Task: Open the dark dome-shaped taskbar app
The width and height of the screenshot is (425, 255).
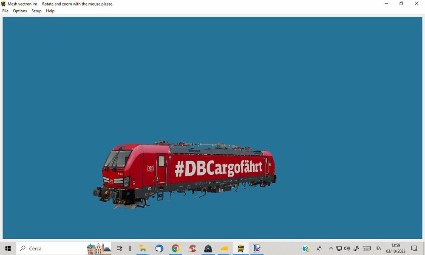Action: 208,248
